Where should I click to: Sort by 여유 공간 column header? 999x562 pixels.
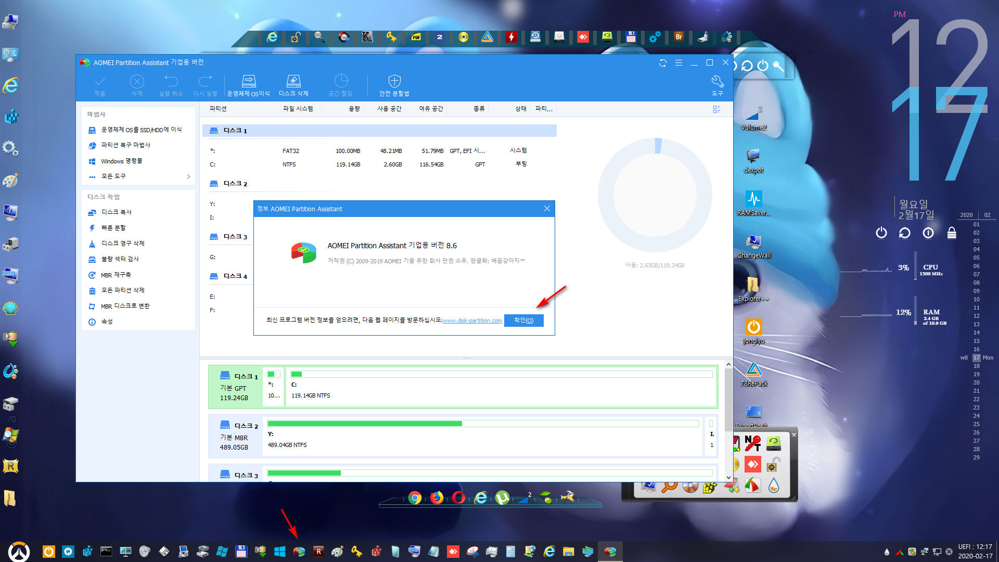[x=431, y=109]
